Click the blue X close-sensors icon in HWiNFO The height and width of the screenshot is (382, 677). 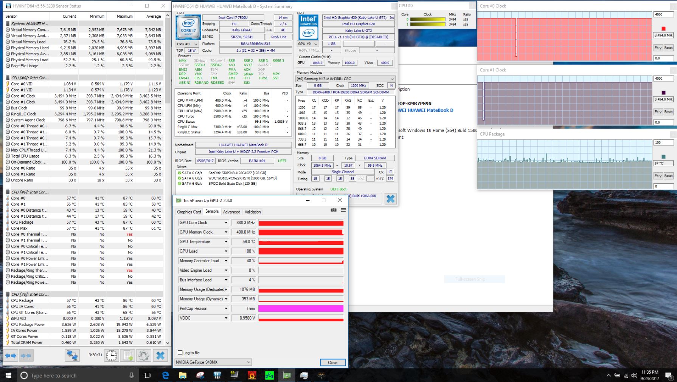[x=160, y=356]
